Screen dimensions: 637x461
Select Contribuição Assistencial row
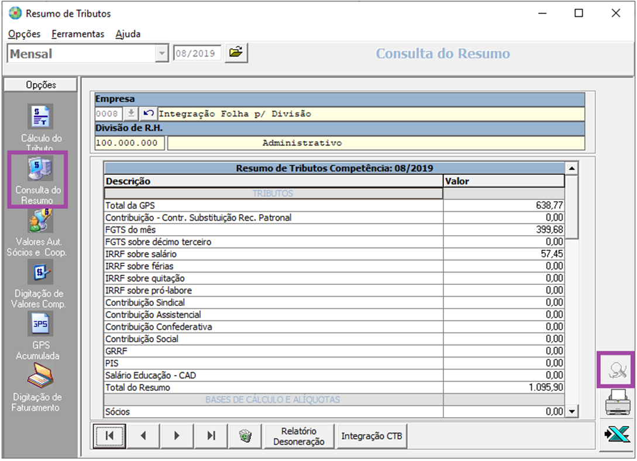[335, 315]
